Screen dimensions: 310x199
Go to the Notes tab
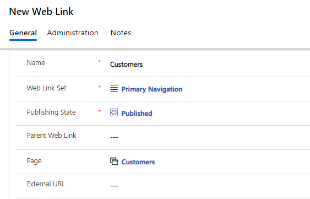coord(121,33)
